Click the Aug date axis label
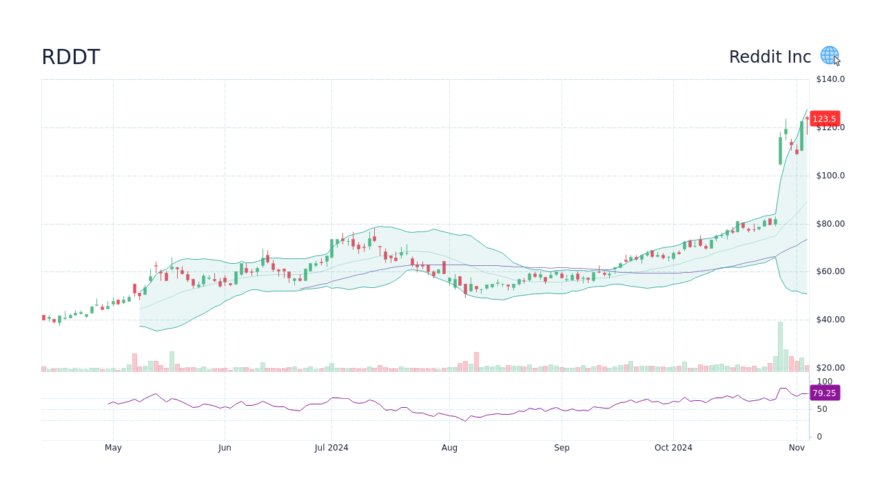This screenshot has width=882, height=496. pyautogui.click(x=449, y=448)
